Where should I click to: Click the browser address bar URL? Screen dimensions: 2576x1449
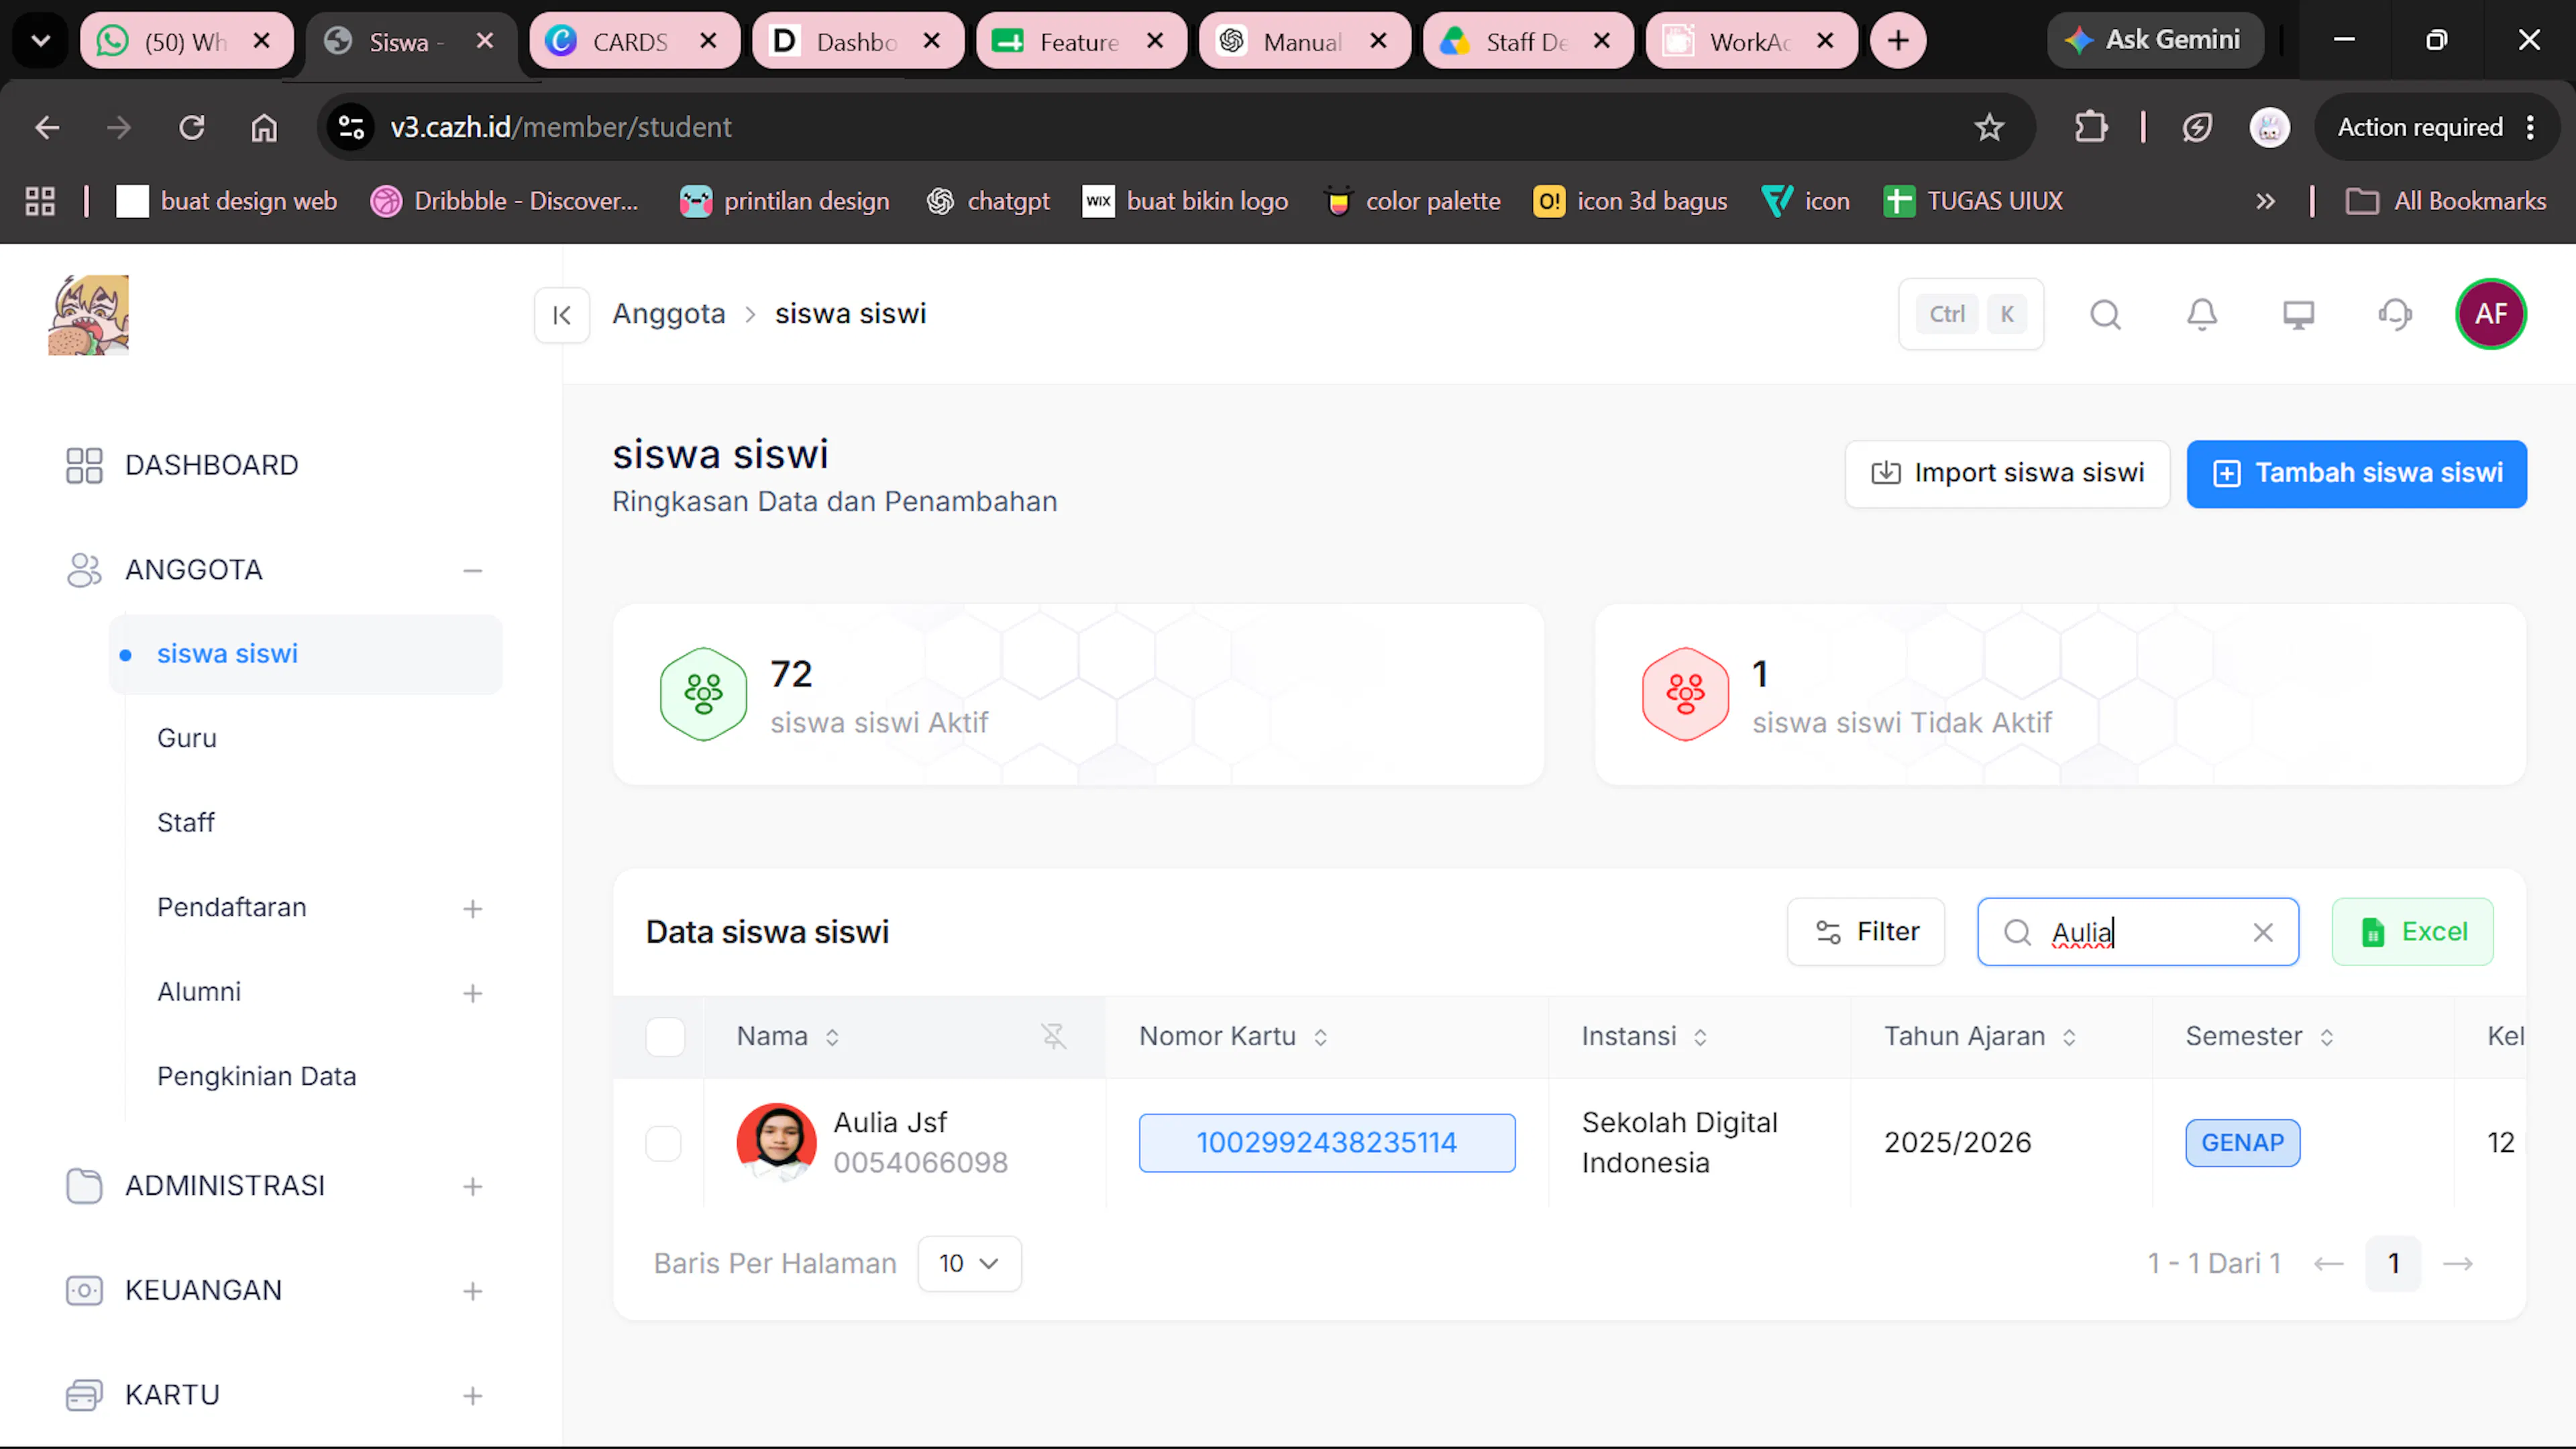pyautogui.click(x=561, y=127)
